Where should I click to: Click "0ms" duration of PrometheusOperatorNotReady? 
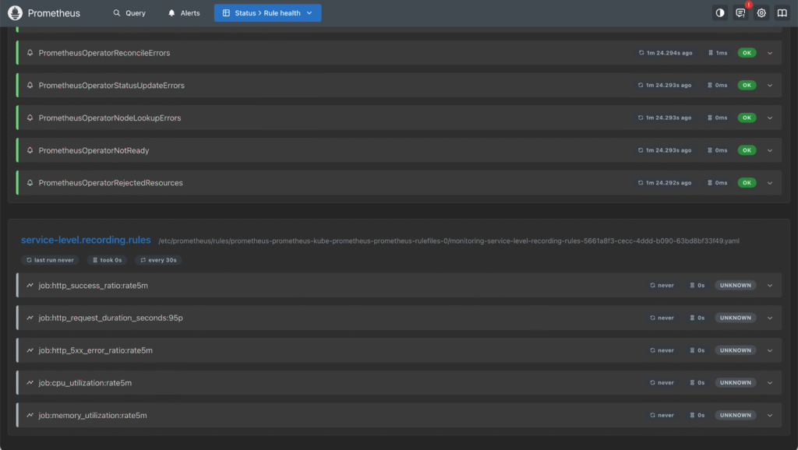tap(717, 150)
